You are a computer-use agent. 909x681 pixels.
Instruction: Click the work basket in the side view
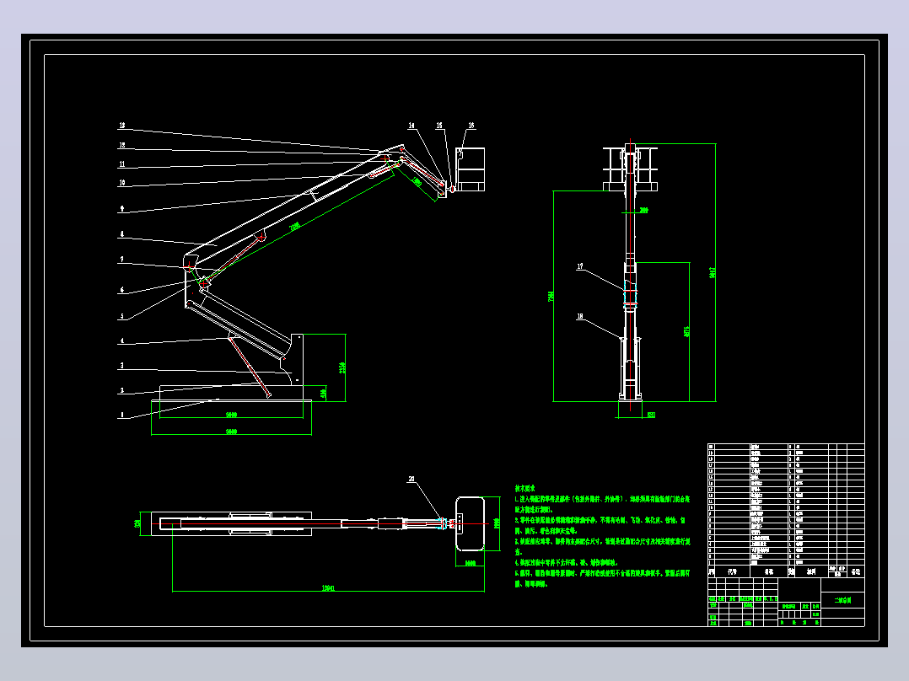(x=471, y=169)
